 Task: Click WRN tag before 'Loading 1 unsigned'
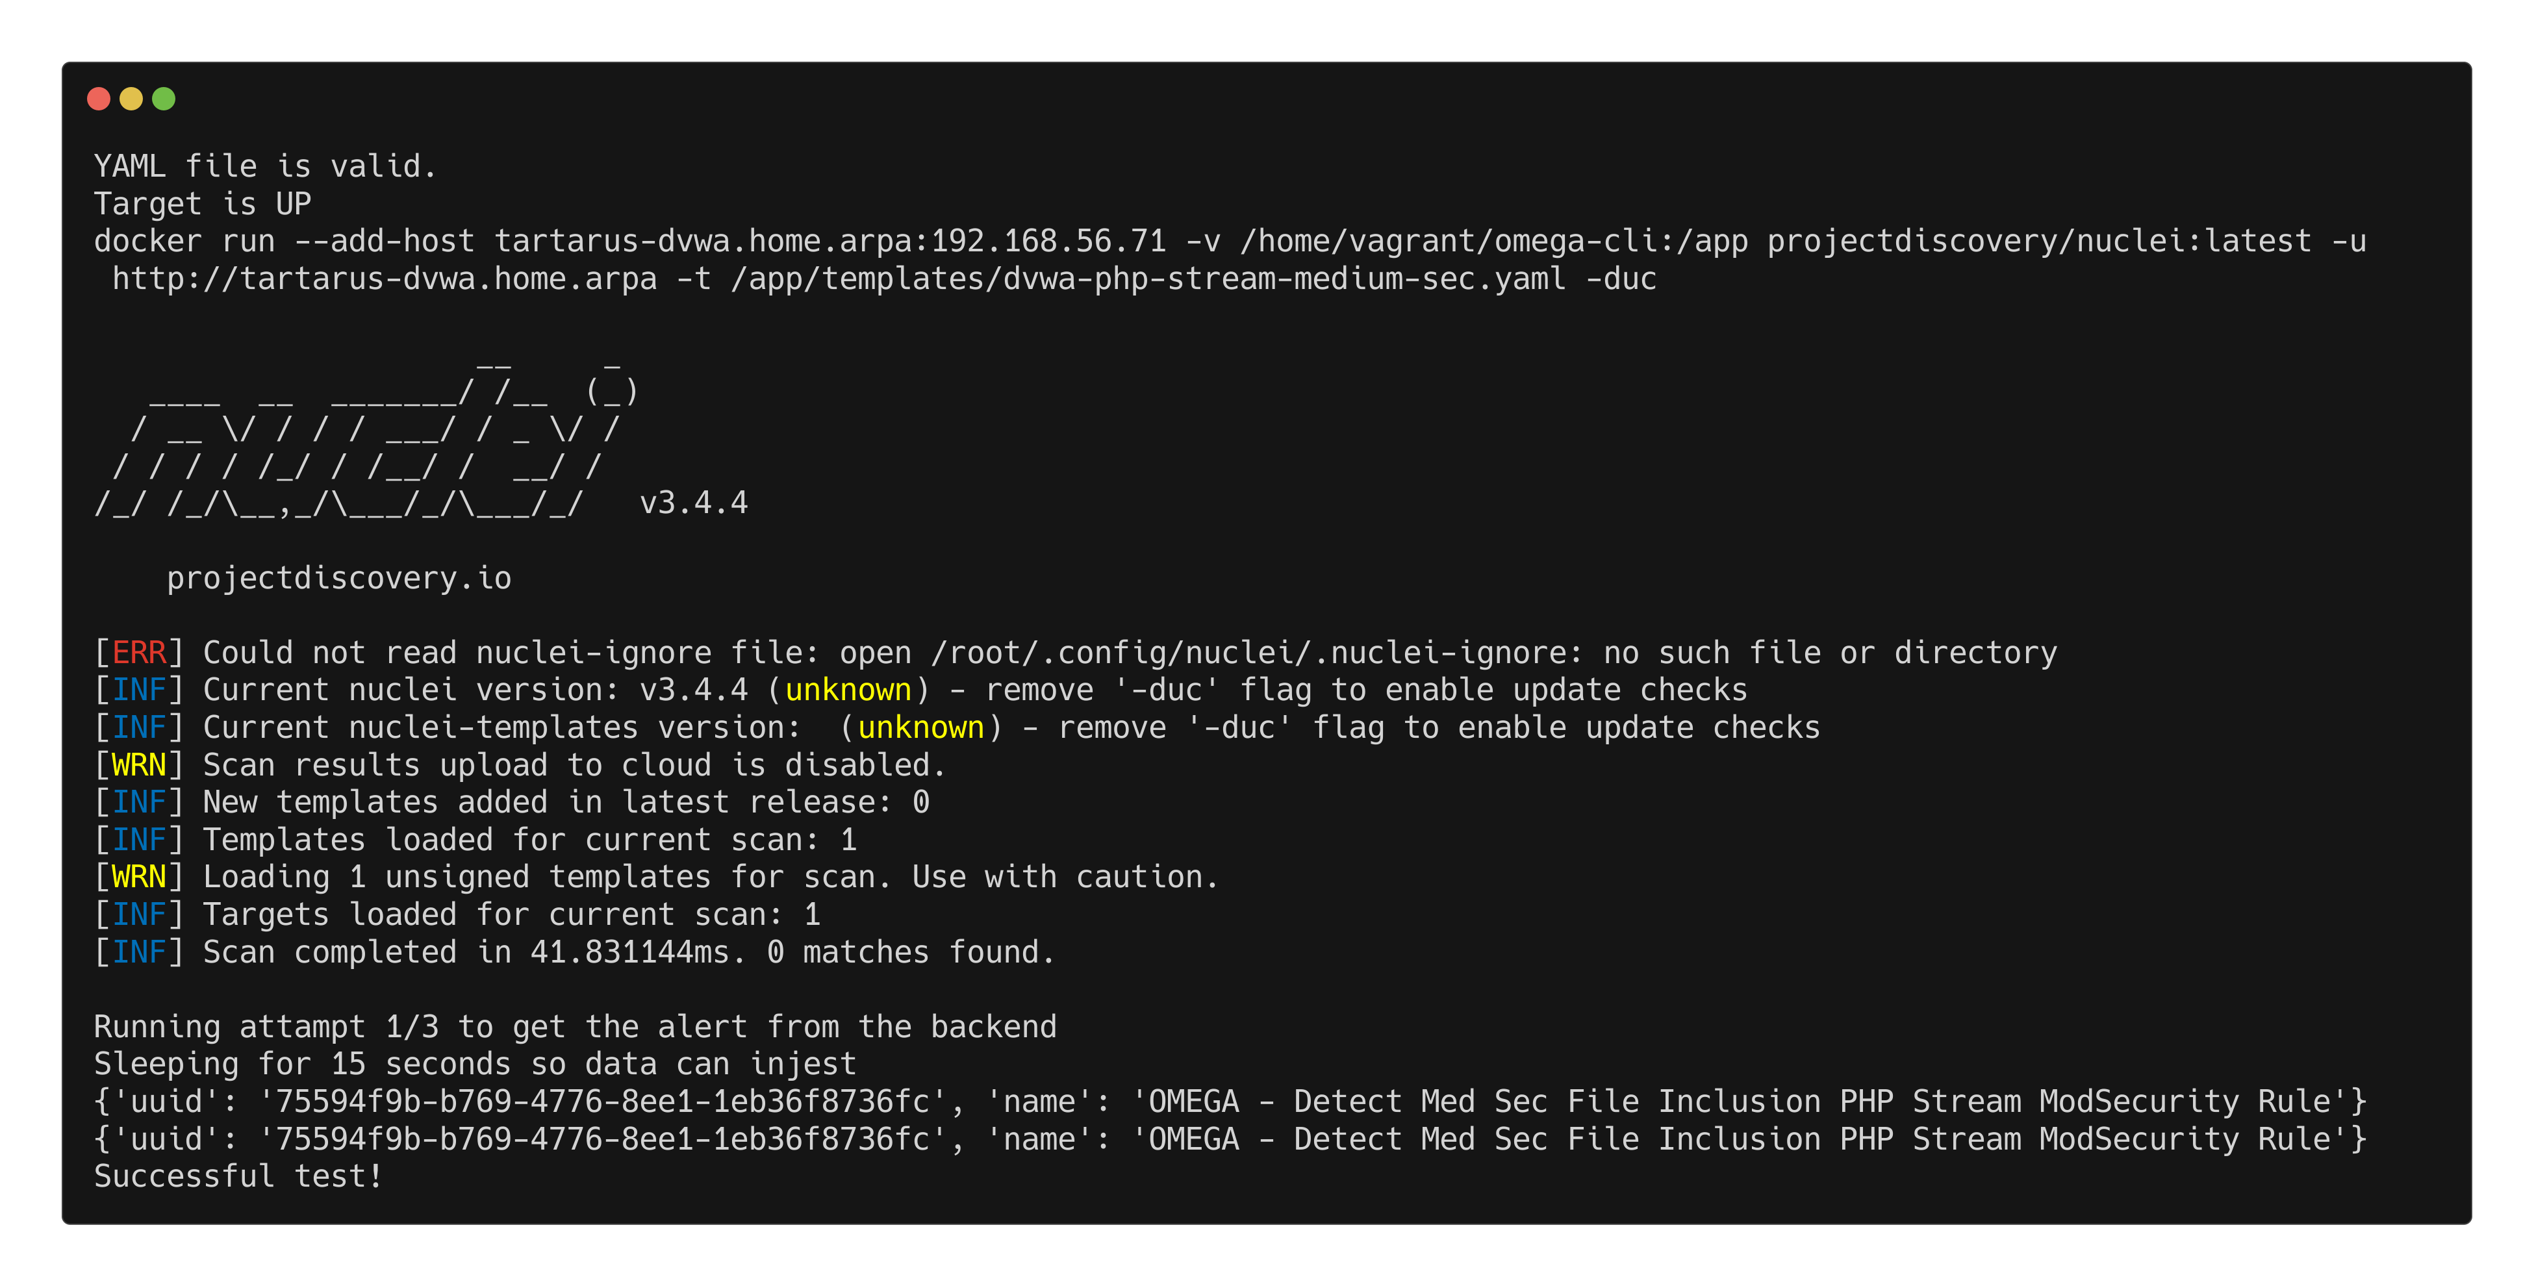139,877
